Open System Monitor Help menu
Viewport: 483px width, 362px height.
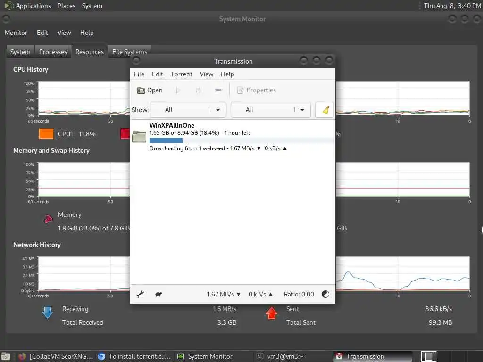(87, 33)
